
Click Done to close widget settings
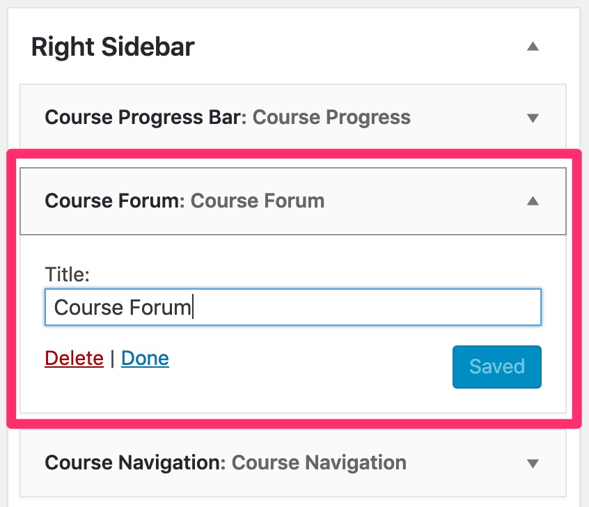tap(145, 358)
